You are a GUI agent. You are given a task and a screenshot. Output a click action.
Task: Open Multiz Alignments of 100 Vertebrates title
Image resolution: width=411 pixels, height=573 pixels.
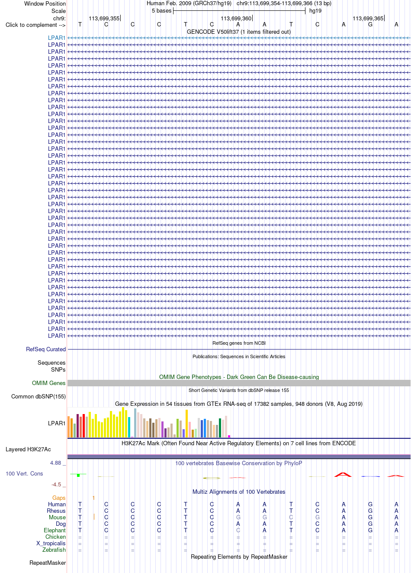pyautogui.click(x=239, y=492)
